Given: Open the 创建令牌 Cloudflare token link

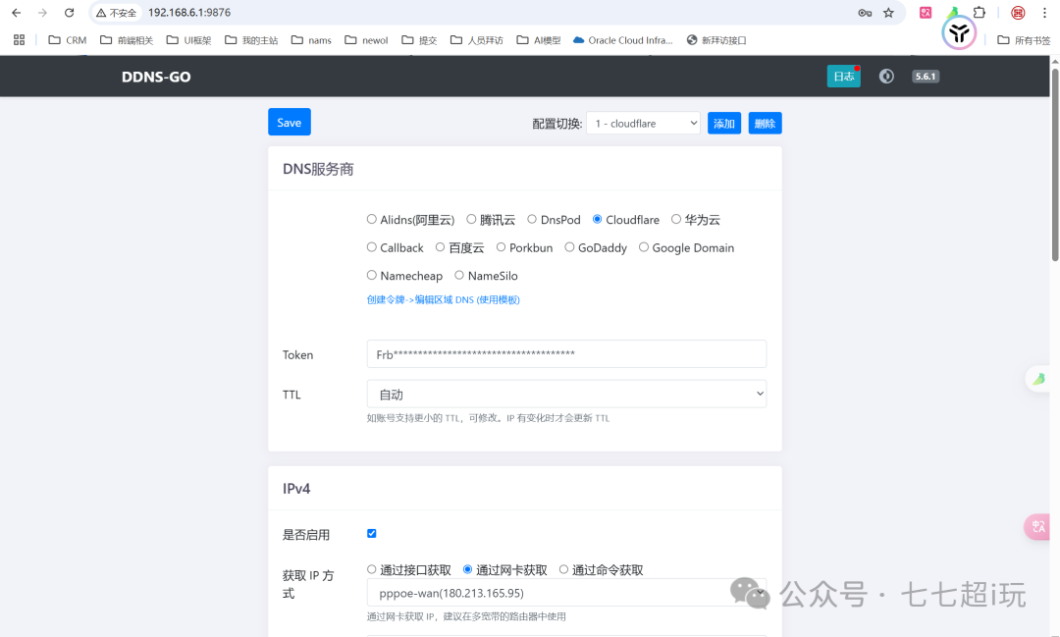Looking at the screenshot, I should pos(443,300).
